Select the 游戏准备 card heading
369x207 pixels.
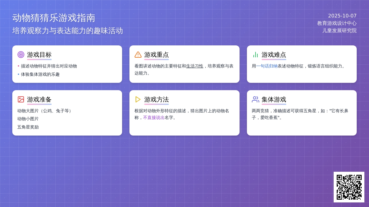click(x=39, y=100)
